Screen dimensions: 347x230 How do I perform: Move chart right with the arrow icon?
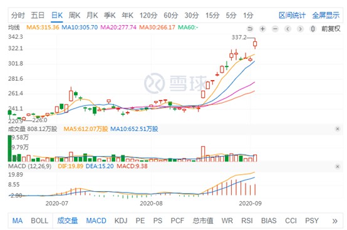point(300,29)
